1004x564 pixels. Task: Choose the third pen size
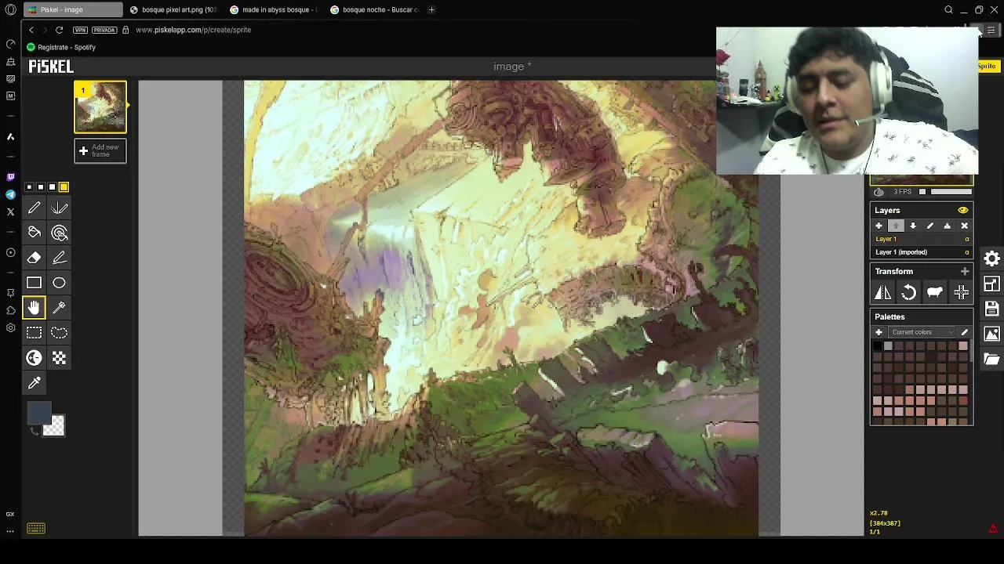pos(52,187)
